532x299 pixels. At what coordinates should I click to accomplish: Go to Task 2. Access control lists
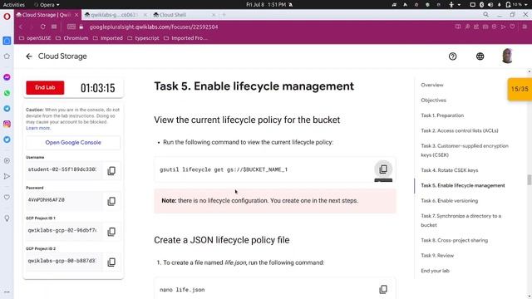pos(460,130)
